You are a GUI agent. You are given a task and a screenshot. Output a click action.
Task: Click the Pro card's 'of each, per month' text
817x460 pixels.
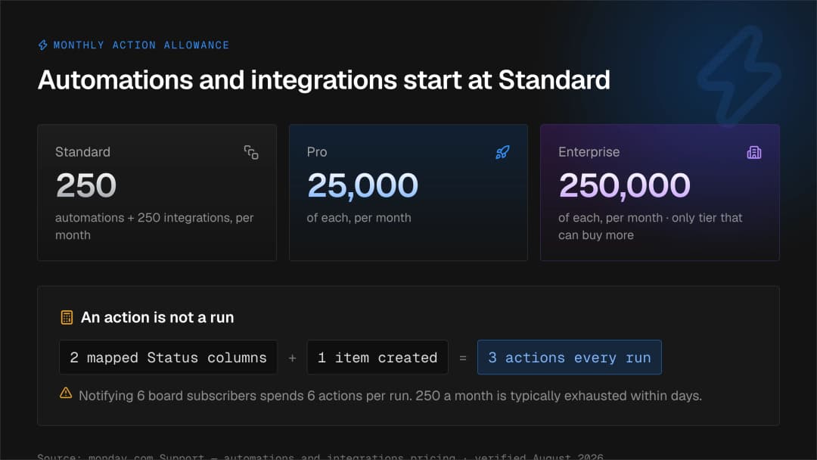[359, 218]
